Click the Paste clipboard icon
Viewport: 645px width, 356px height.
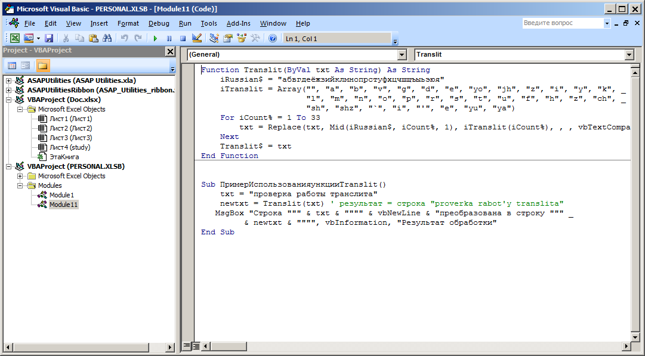(93, 38)
